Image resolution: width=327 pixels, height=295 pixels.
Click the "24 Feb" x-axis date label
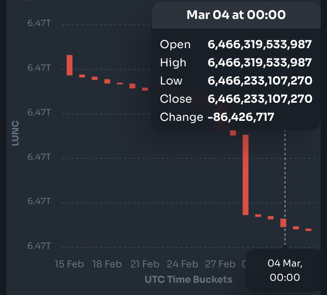tap(182, 264)
